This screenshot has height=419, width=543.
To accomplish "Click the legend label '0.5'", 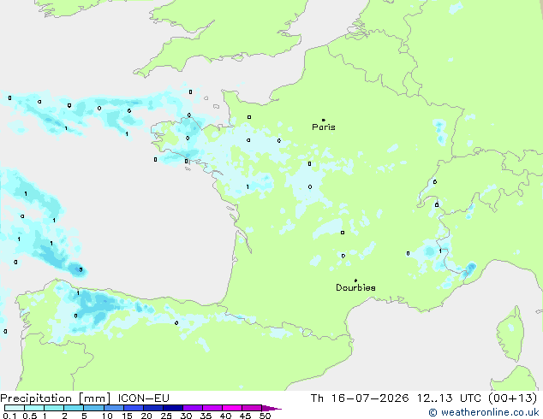I will pos(30,416).
